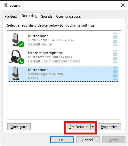Image resolution: width=128 pixels, height=146 pixels.
Task: Confirm with the OK button
Action: point(62,140)
